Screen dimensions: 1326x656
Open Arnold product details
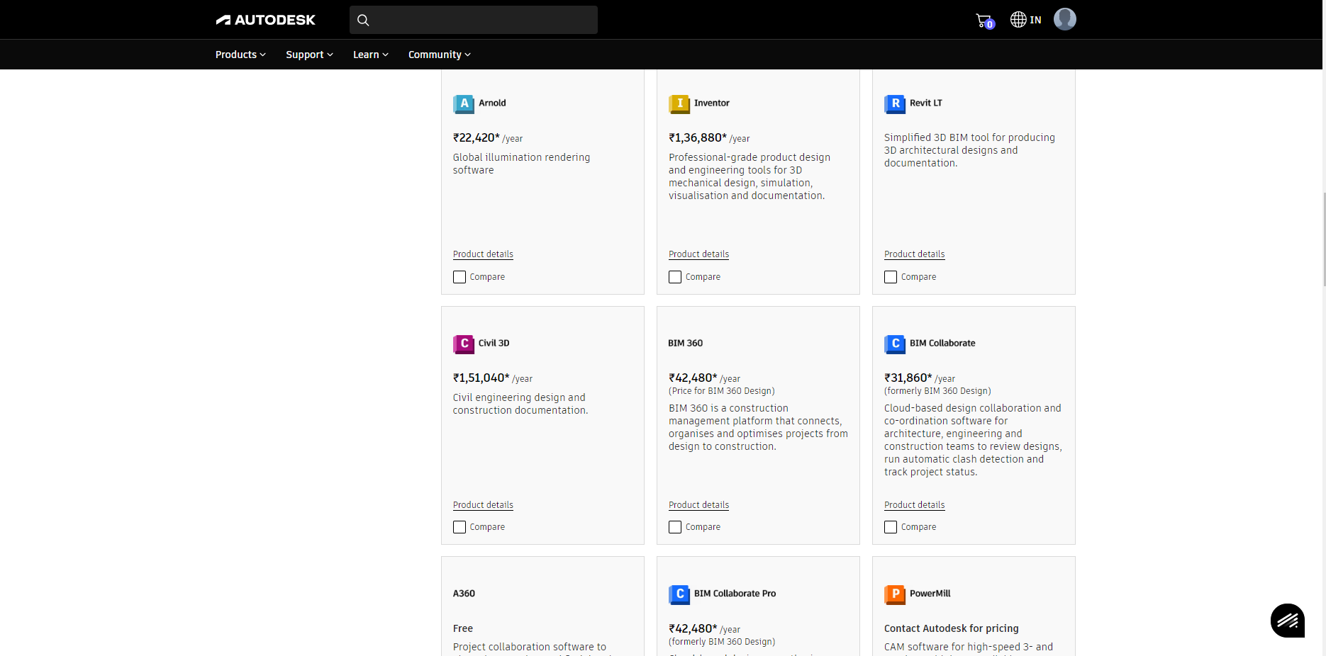click(x=483, y=254)
